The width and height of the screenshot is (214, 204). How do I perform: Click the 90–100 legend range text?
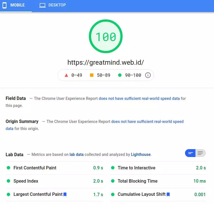pos(133,75)
